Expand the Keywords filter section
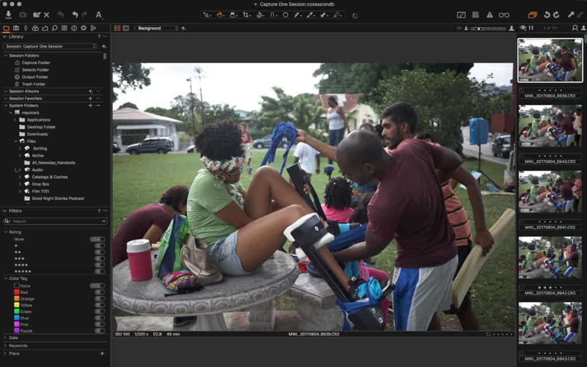The width and height of the screenshot is (587, 367). coord(18,346)
